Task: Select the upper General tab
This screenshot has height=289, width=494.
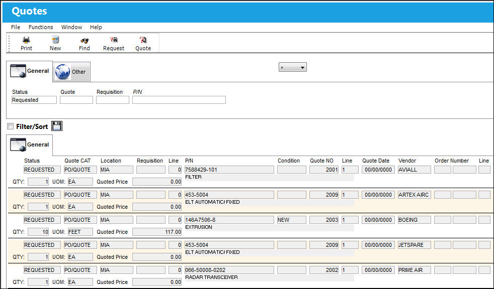Action: [30, 71]
